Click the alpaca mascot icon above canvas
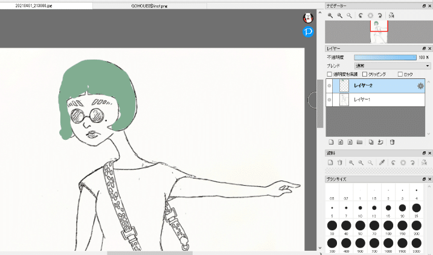Screen dimensions: 433x255 pyautogui.click(x=308, y=18)
